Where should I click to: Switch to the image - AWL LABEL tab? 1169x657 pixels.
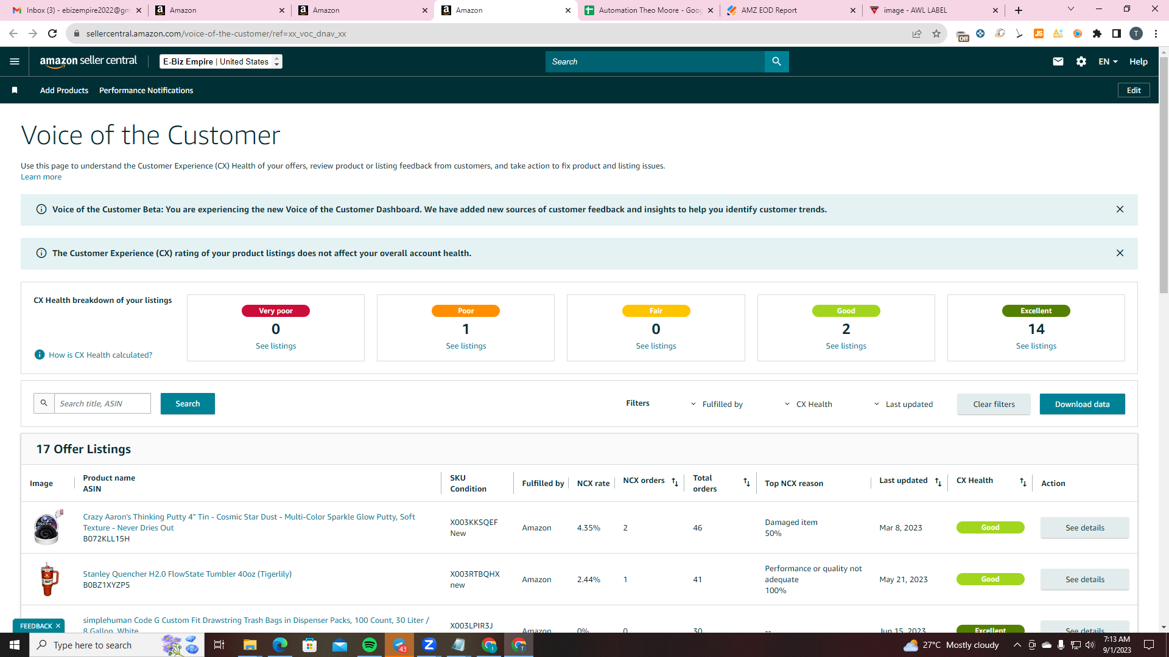coord(933,10)
